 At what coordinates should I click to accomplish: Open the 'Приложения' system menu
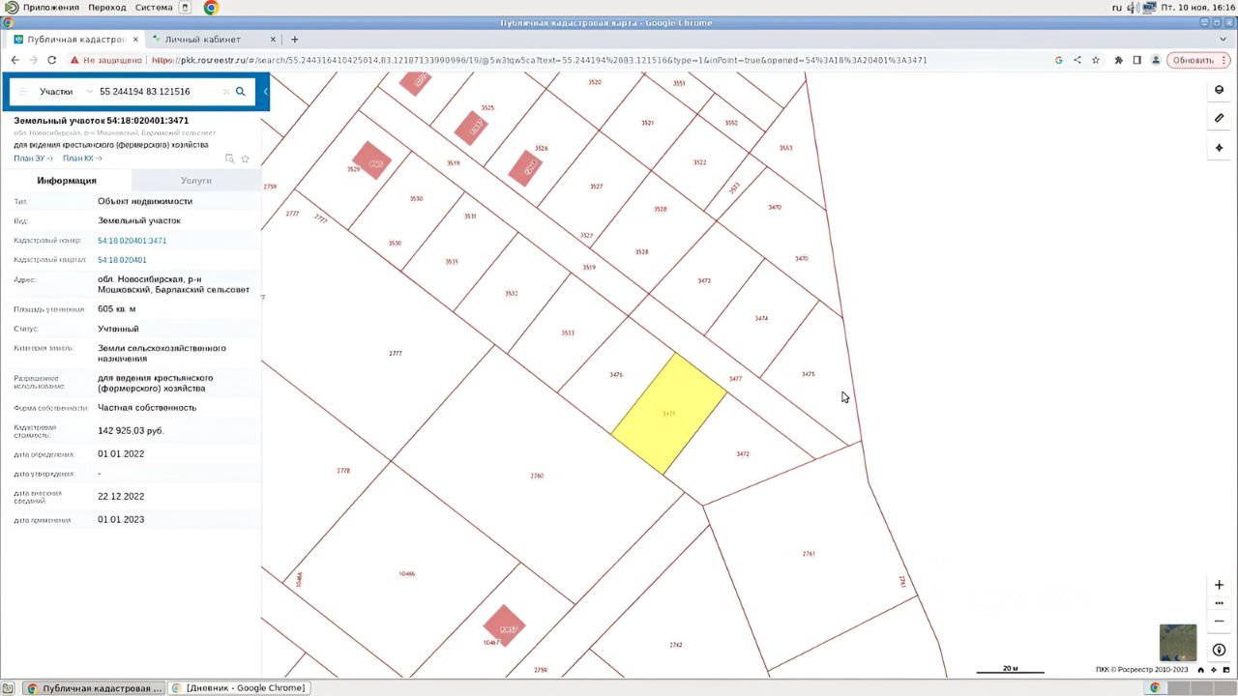coord(50,8)
